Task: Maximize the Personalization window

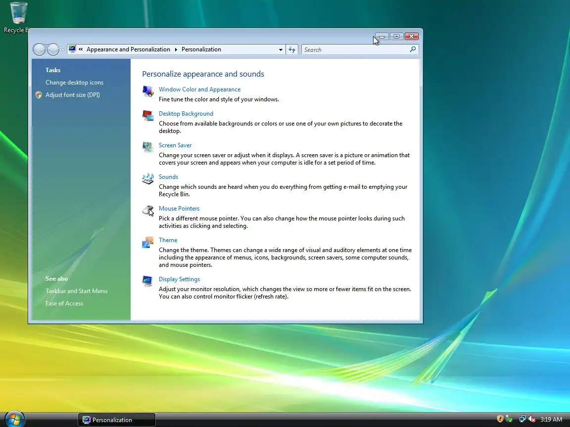Action: (x=397, y=36)
